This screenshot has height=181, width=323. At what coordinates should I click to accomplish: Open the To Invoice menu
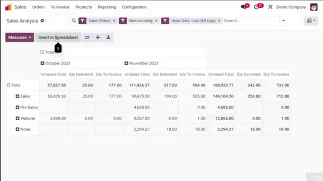pos(60,7)
